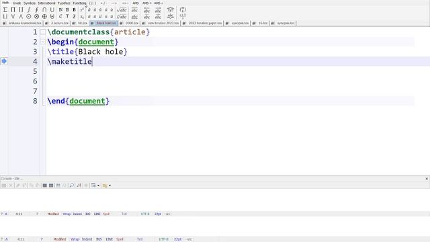
Task: Click the \end{document} line
Action: coord(79,101)
